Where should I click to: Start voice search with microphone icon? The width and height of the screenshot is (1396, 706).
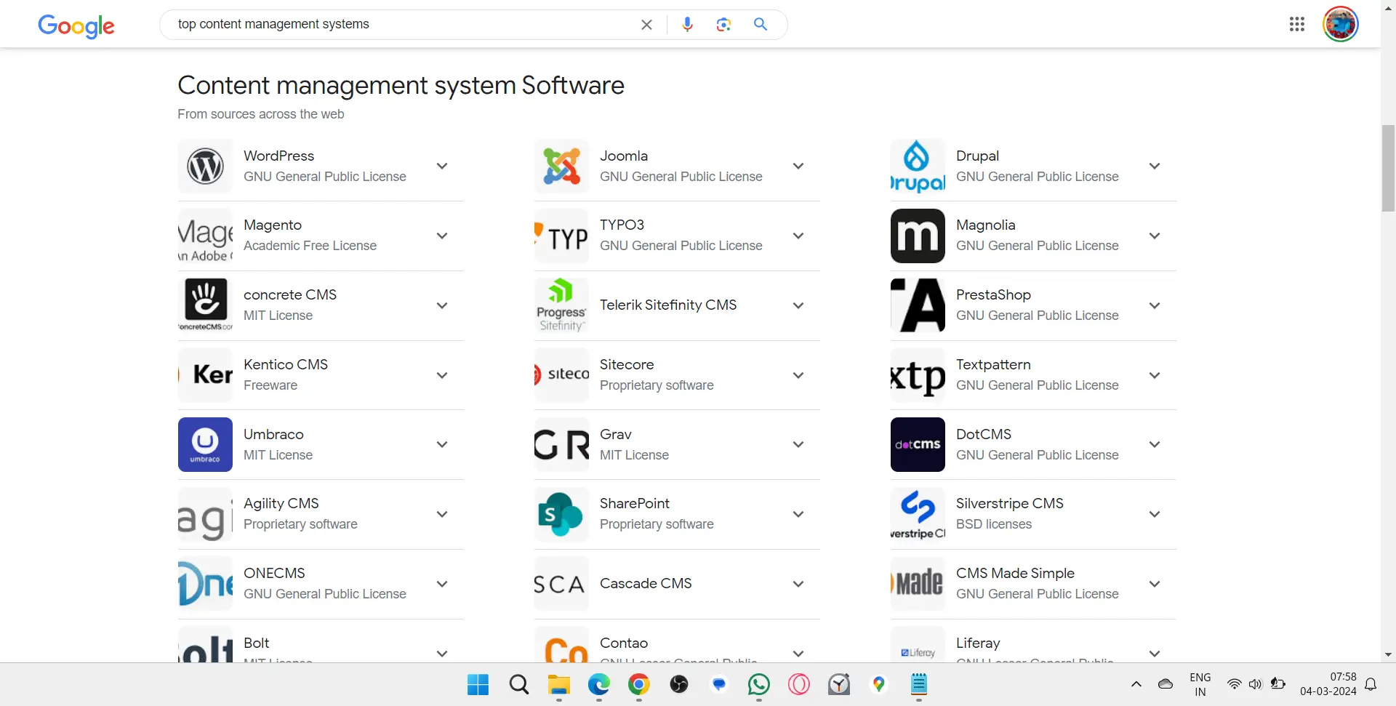pos(687,25)
